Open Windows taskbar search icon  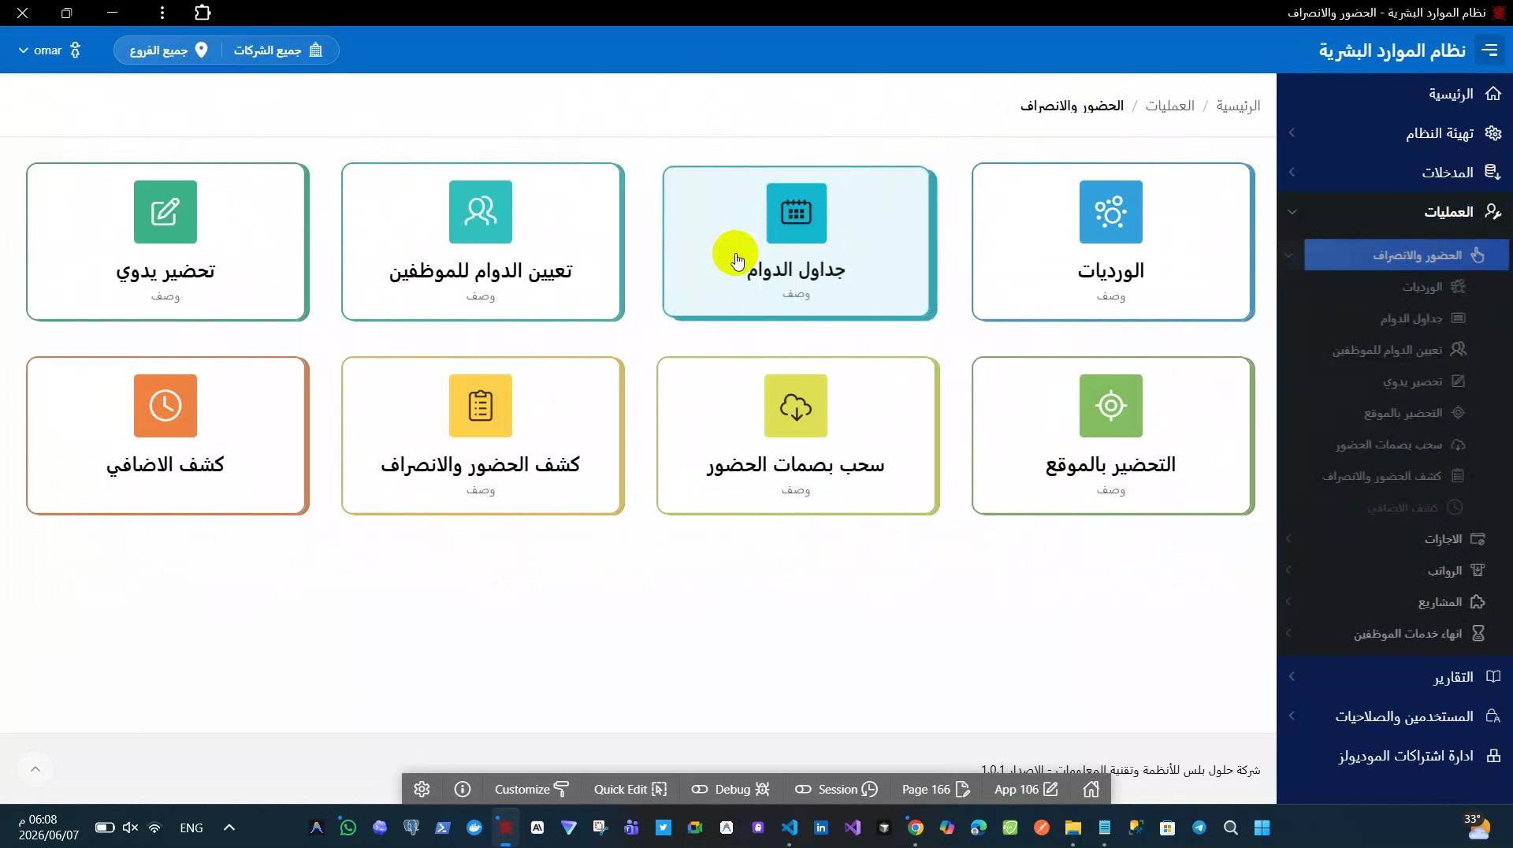tap(1230, 828)
